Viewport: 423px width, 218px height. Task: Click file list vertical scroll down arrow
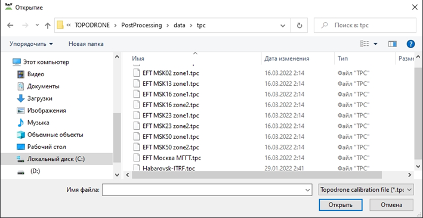click(418, 166)
